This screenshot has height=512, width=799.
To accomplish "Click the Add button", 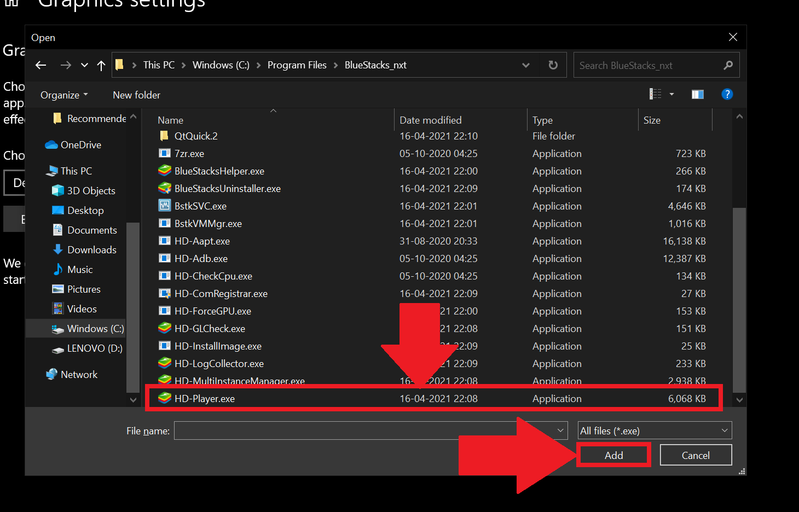I will (x=613, y=455).
